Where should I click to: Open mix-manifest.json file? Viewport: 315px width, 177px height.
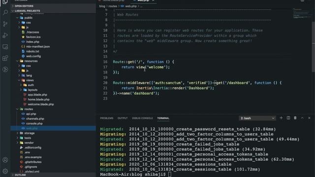[x=38, y=47]
